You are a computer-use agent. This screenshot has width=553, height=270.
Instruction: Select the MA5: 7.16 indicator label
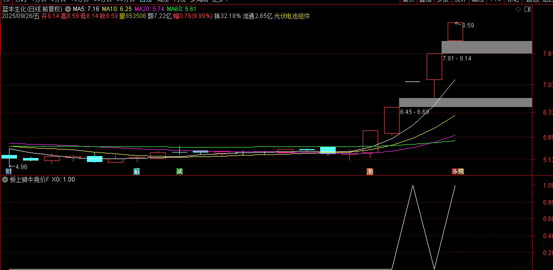pyautogui.click(x=87, y=9)
